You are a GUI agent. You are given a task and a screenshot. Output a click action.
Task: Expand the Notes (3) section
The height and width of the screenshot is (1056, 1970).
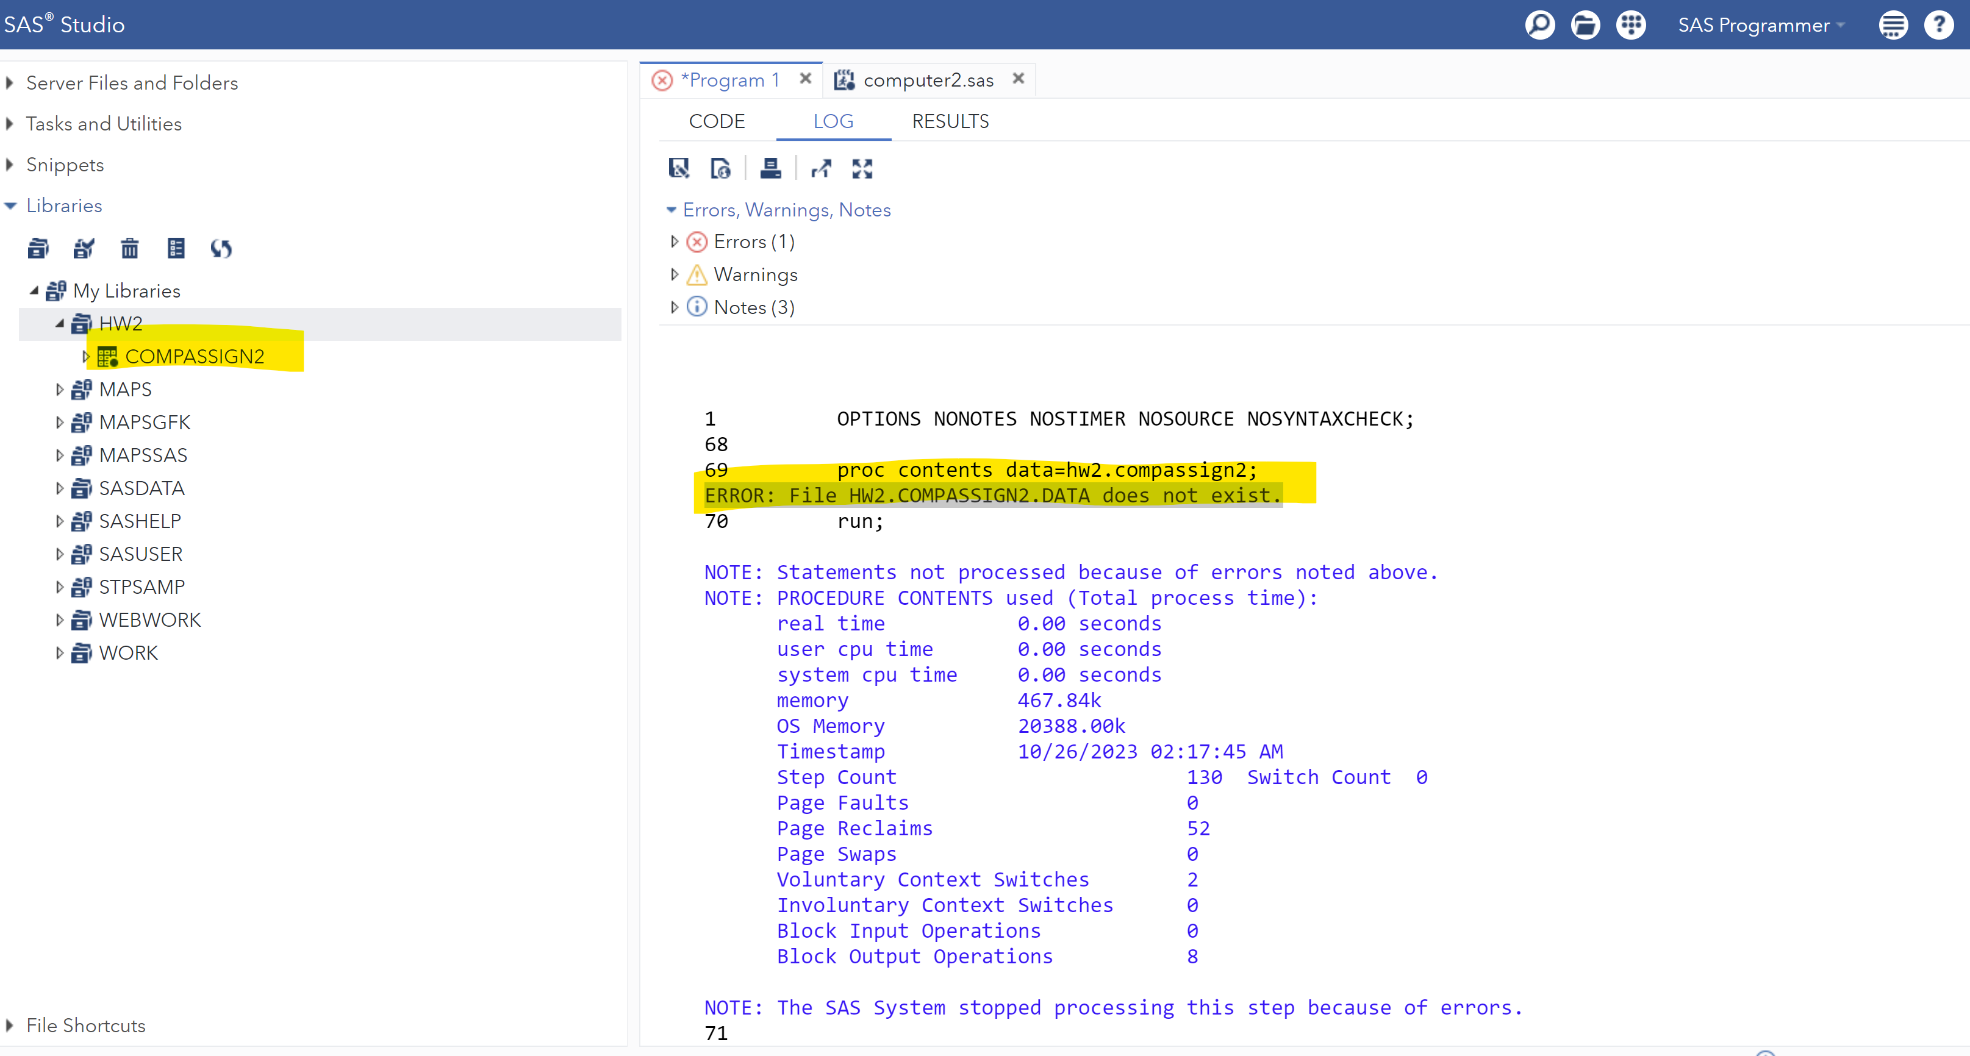674,307
